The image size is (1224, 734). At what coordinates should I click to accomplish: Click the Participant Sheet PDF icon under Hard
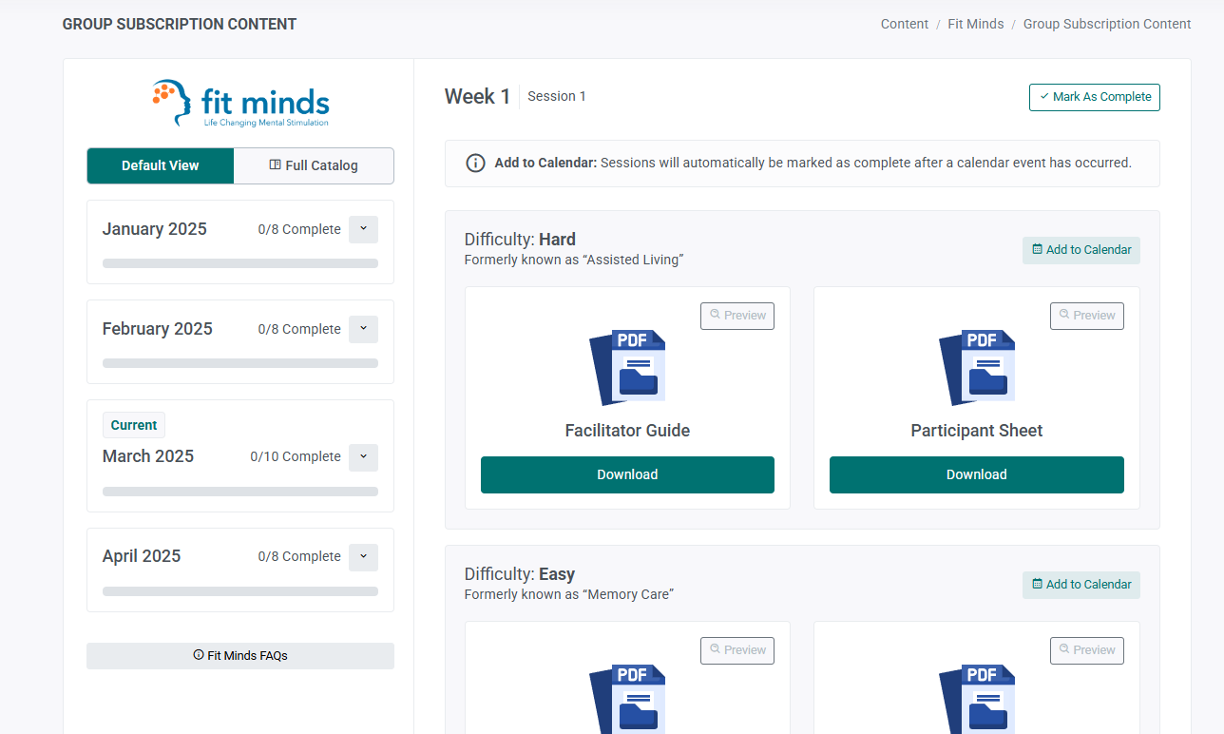click(x=976, y=367)
